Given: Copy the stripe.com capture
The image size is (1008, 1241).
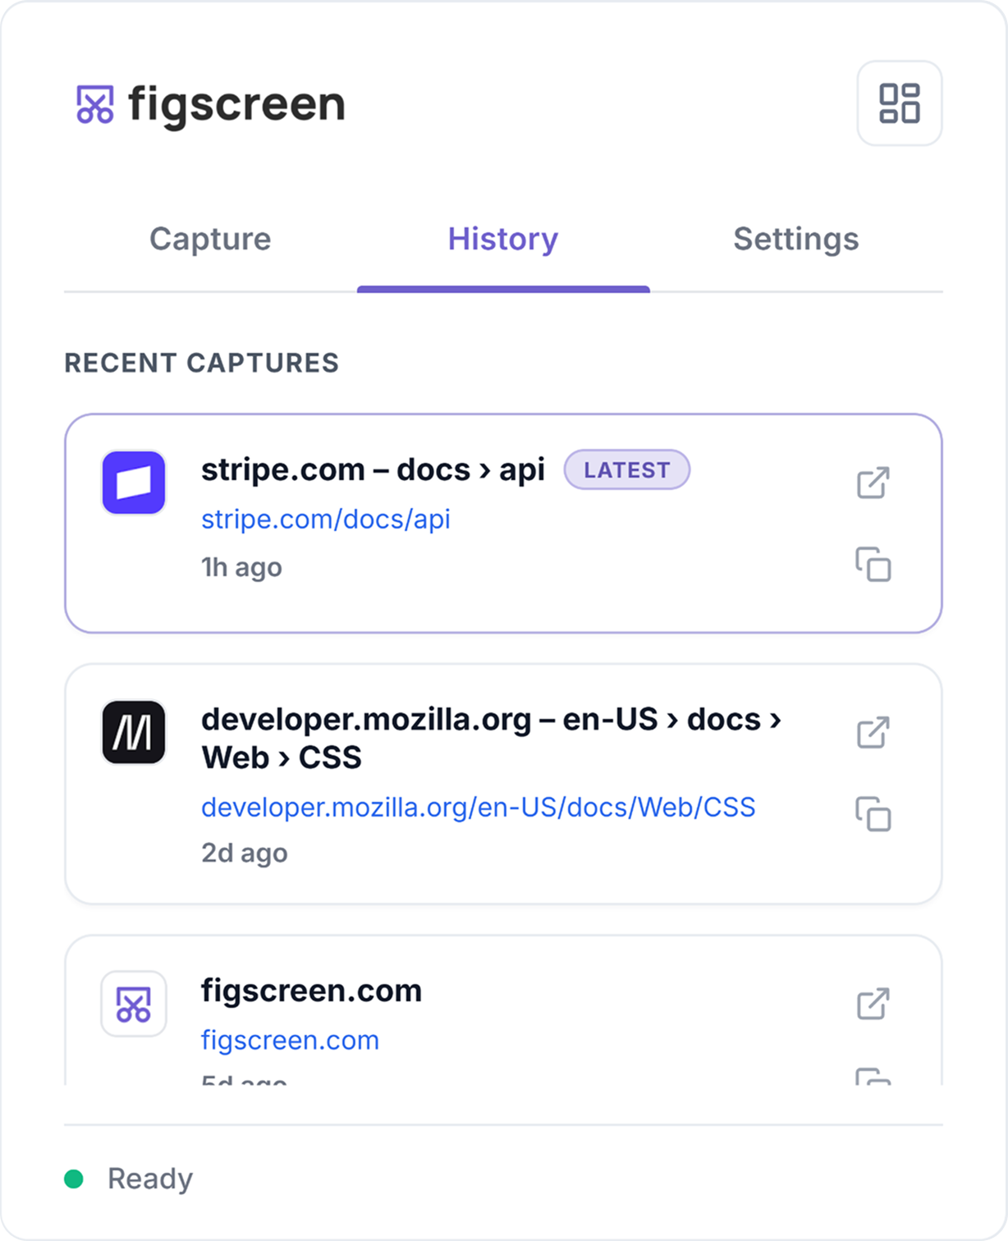Looking at the screenshot, I should tap(873, 565).
